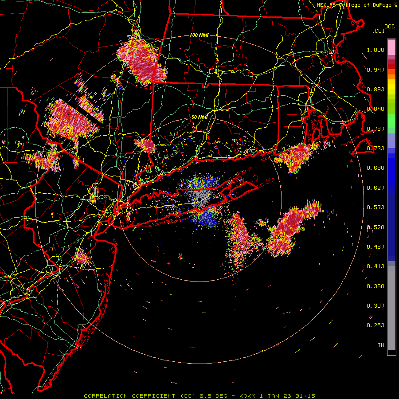Select the 0.893 legend value
This screenshot has width=399, height=399.
376,89
